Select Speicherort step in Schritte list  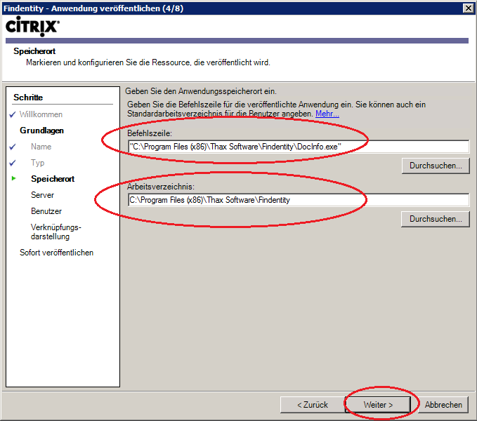tap(53, 179)
